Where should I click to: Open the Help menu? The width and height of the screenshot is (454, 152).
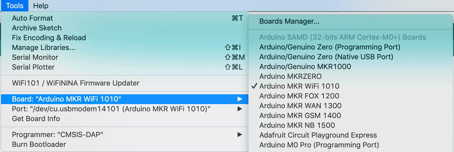pyautogui.click(x=41, y=6)
